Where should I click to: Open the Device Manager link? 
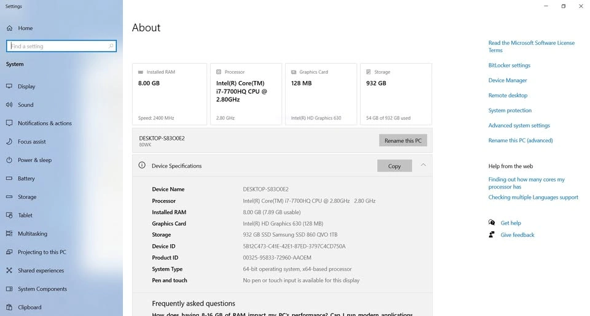coord(508,80)
